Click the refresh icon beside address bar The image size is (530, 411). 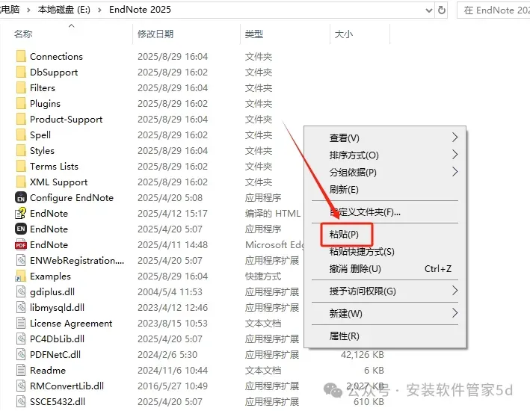[x=442, y=10]
